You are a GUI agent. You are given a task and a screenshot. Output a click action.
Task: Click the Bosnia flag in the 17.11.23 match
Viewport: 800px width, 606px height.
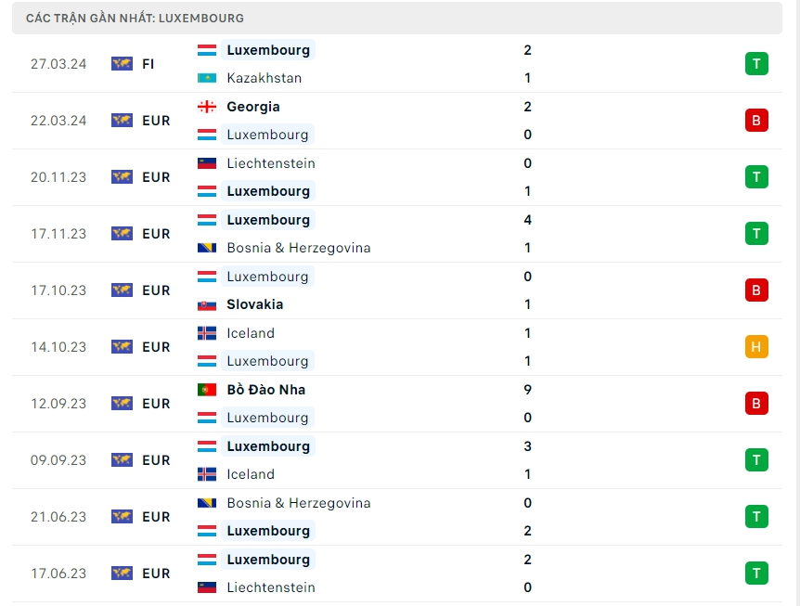[207, 248]
